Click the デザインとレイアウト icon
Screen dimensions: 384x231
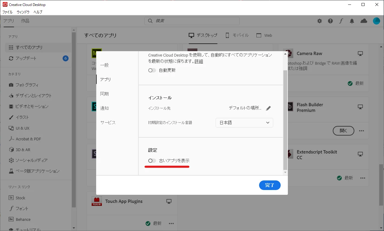pos(11,96)
